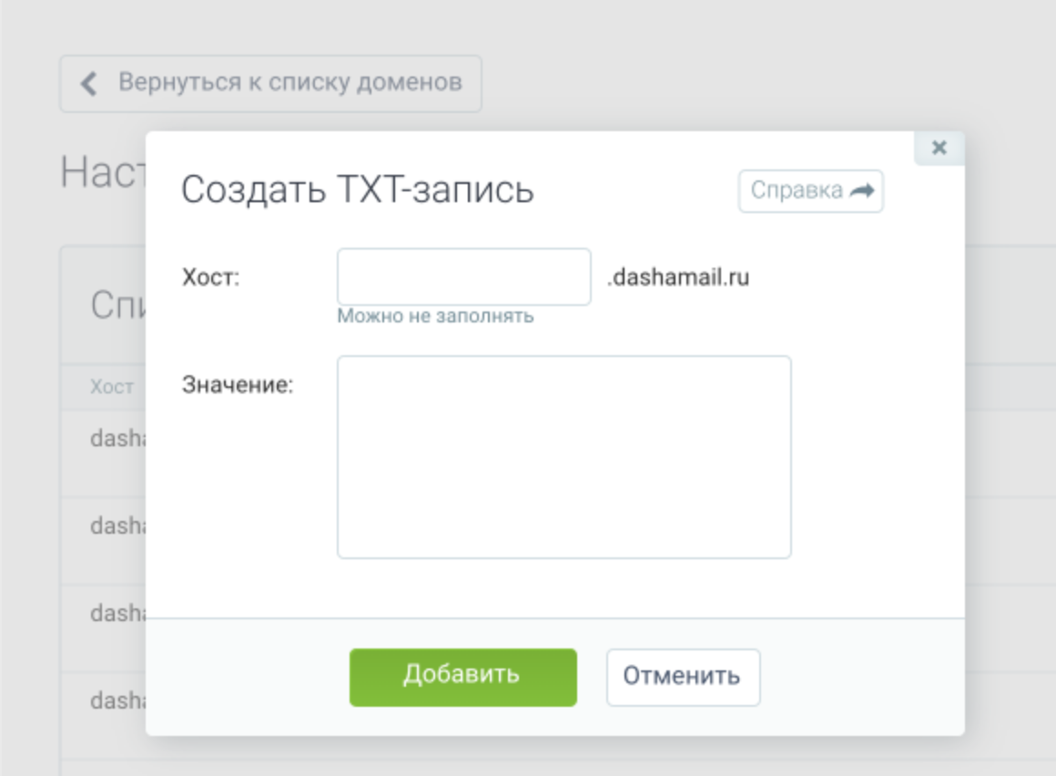
Task: Click the Создать TXT-запись dialog title
Action: pos(357,190)
